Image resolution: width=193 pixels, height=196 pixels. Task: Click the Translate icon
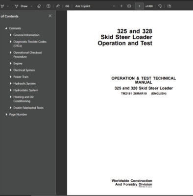pyautogui.click(x=67, y=6)
